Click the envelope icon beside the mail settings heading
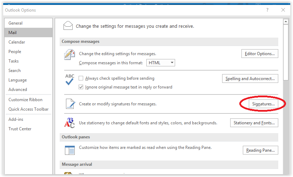 click(x=68, y=26)
